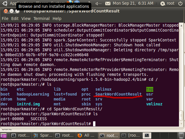Click the 'part-00000' file name
The image size is (185, 139).
(12, 119)
